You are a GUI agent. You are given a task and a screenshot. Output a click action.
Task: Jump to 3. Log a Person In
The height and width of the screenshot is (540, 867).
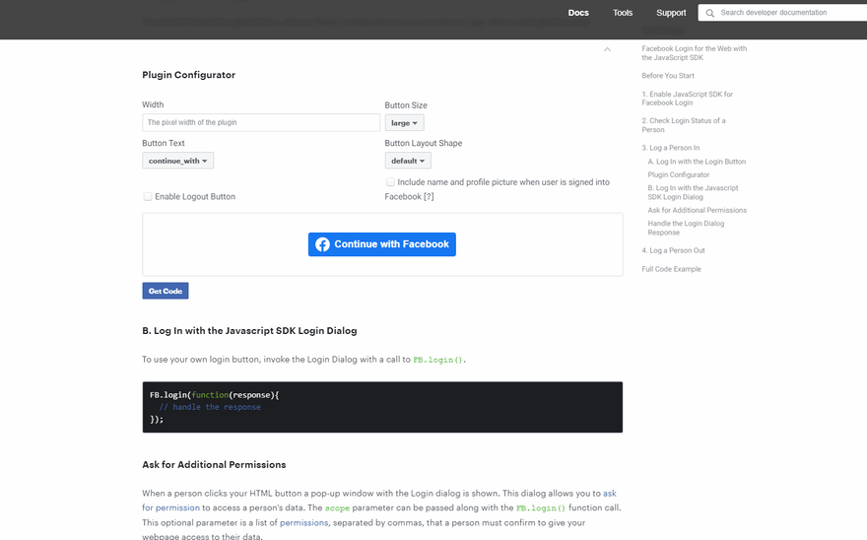[671, 148]
